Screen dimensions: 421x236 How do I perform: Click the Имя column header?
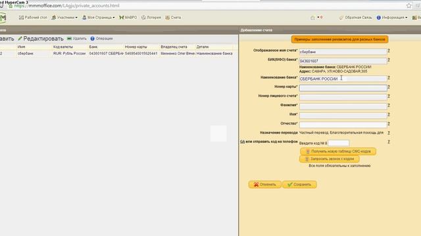tap(21, 47)
